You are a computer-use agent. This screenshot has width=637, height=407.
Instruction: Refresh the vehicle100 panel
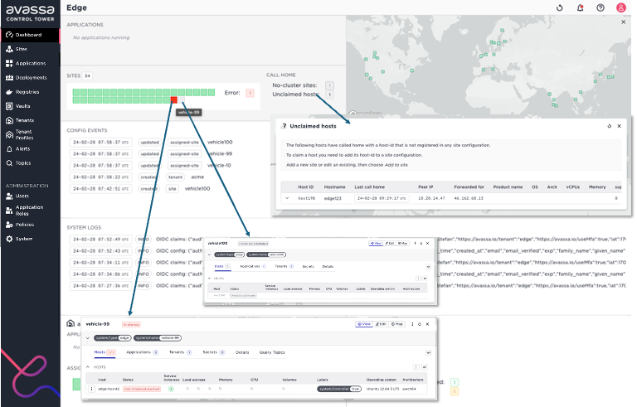coord(421,244)
